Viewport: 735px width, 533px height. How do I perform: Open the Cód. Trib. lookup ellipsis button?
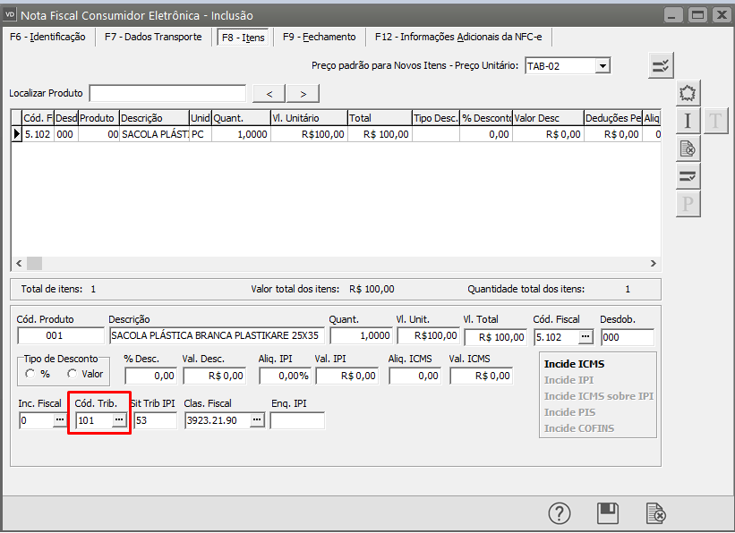[x=118, y=419]
